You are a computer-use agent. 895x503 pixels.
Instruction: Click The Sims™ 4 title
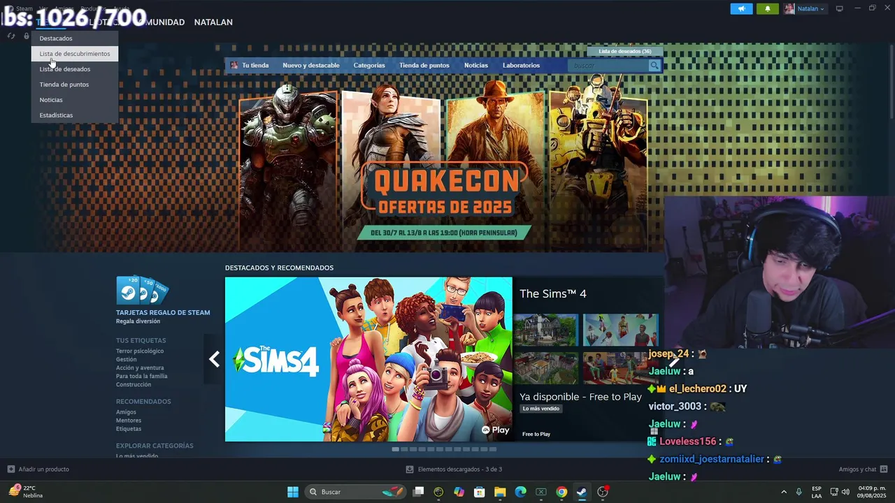coord(553,294)
